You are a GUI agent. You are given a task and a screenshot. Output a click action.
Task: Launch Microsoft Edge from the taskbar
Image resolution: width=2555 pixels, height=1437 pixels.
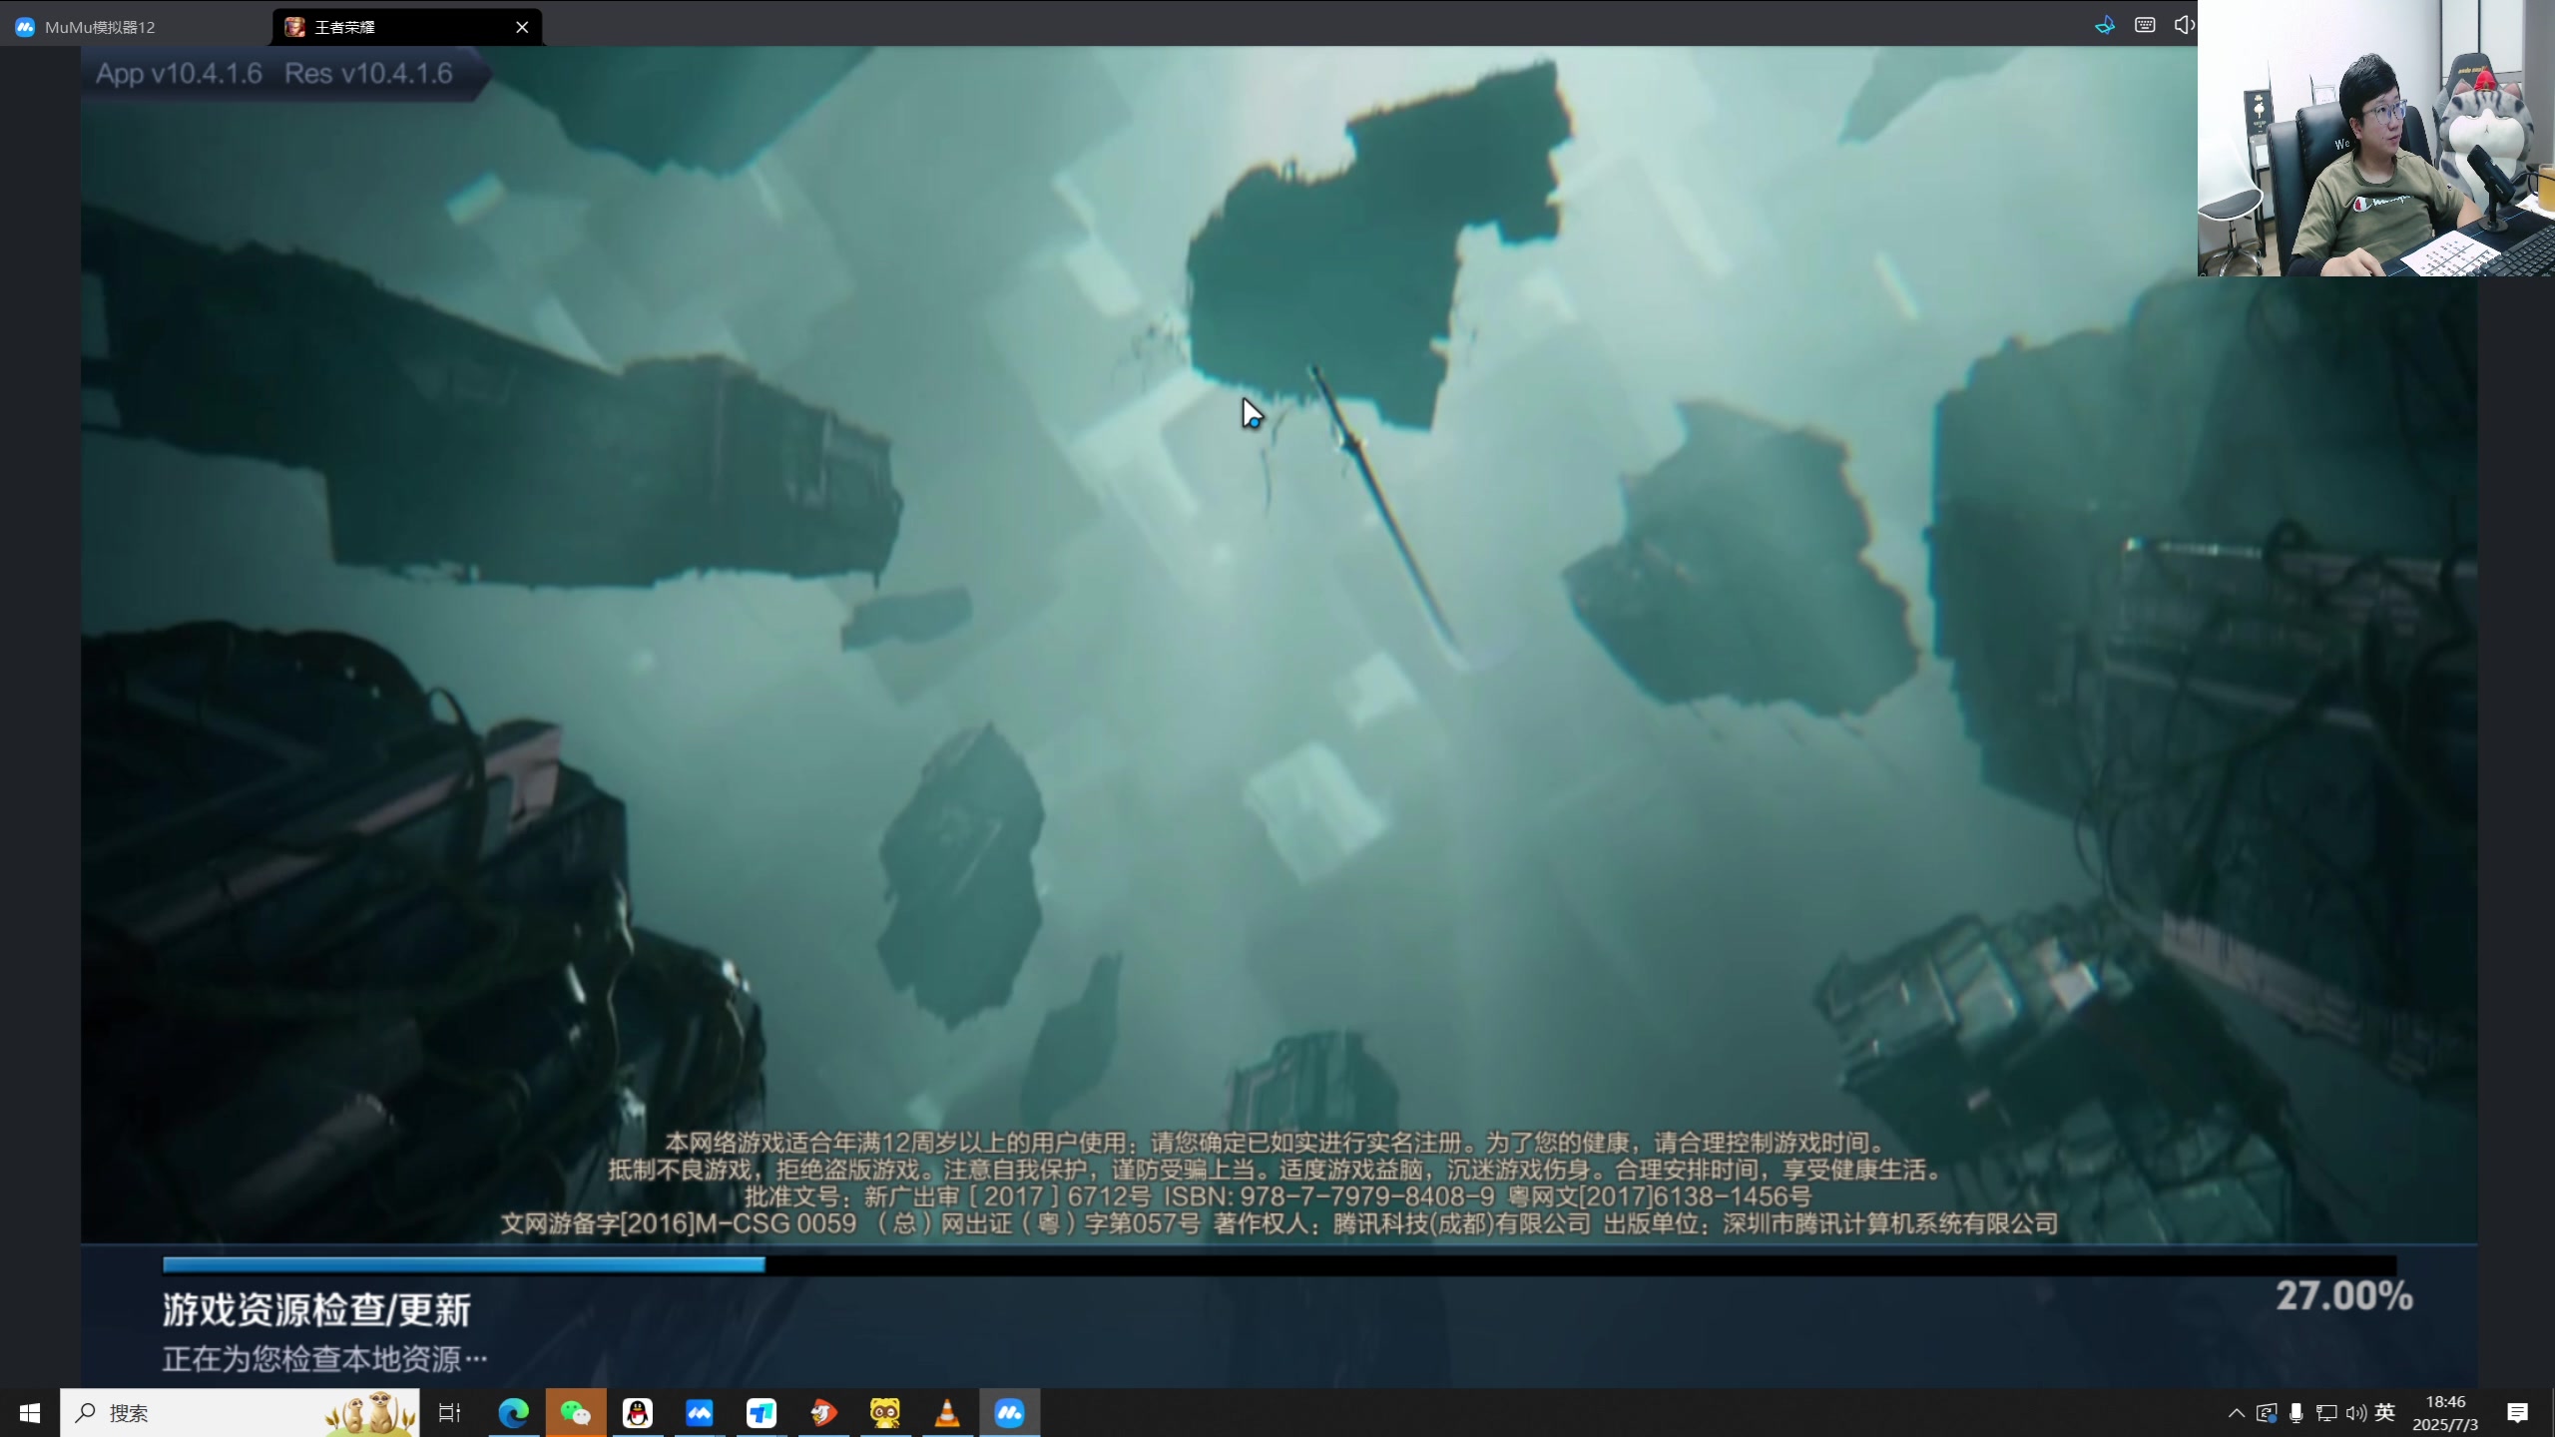tap(514, 1413)
